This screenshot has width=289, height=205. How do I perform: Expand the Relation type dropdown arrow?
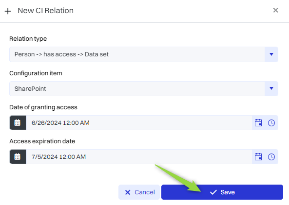(271, 54)
